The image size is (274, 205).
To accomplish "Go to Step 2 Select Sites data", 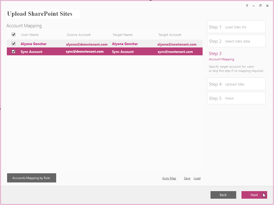I will (x=236, y=41).
